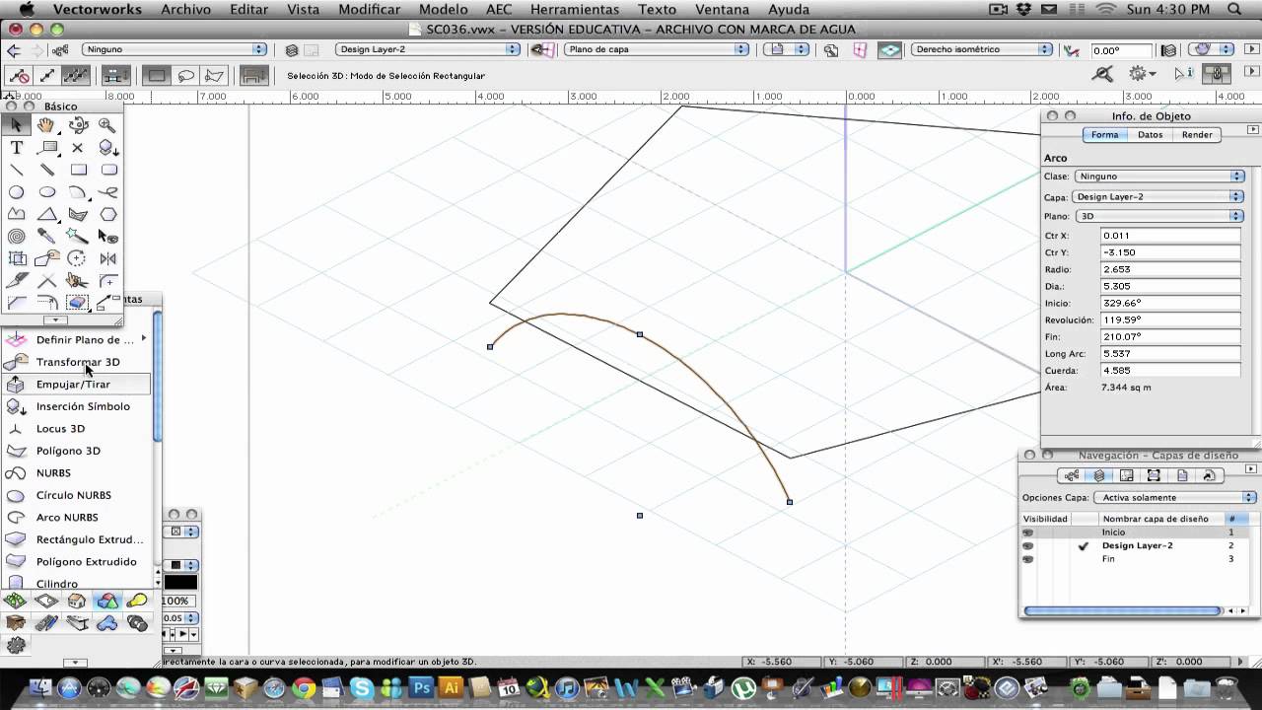Select the Circle tool
Viewport: 1262px width, 710px height.
[16, 192]
